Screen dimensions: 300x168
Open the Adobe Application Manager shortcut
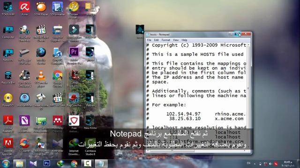pyautogui.click(x=8, y=147)
